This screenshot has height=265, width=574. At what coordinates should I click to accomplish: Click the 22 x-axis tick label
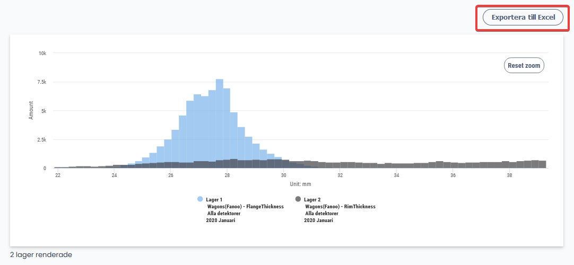58,175
